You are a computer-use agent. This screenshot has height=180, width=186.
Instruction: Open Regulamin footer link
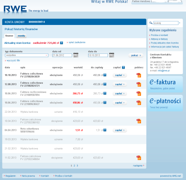pos(11,176)
